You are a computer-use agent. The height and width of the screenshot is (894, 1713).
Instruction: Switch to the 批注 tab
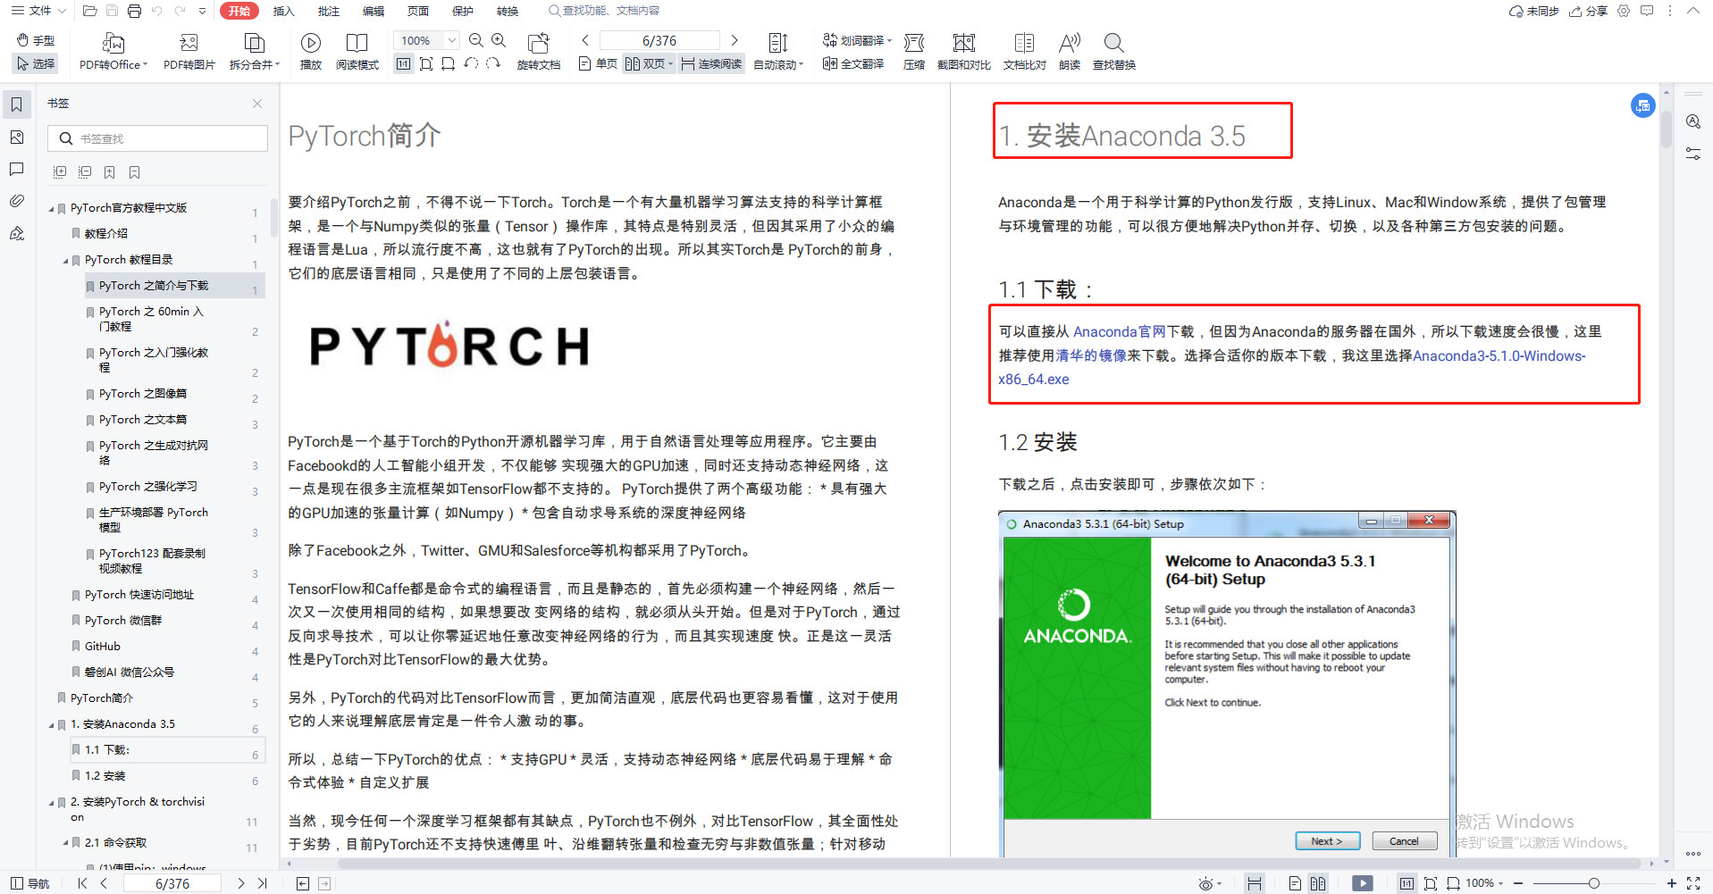coord(328,11)
